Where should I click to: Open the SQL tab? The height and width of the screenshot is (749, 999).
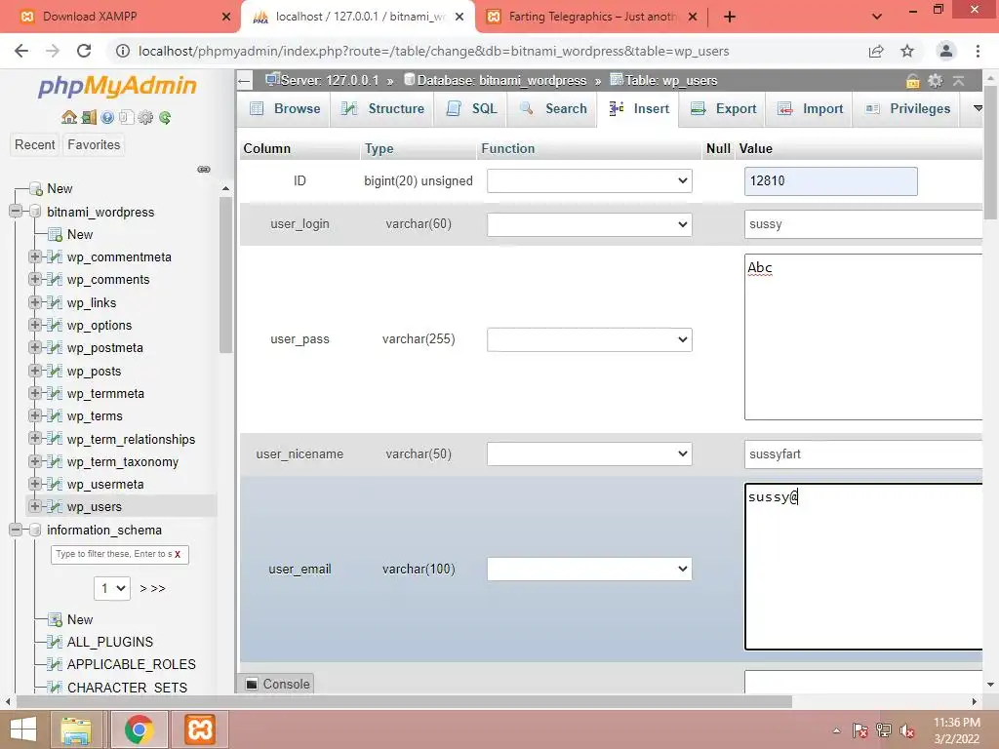[x=471, y=109]
